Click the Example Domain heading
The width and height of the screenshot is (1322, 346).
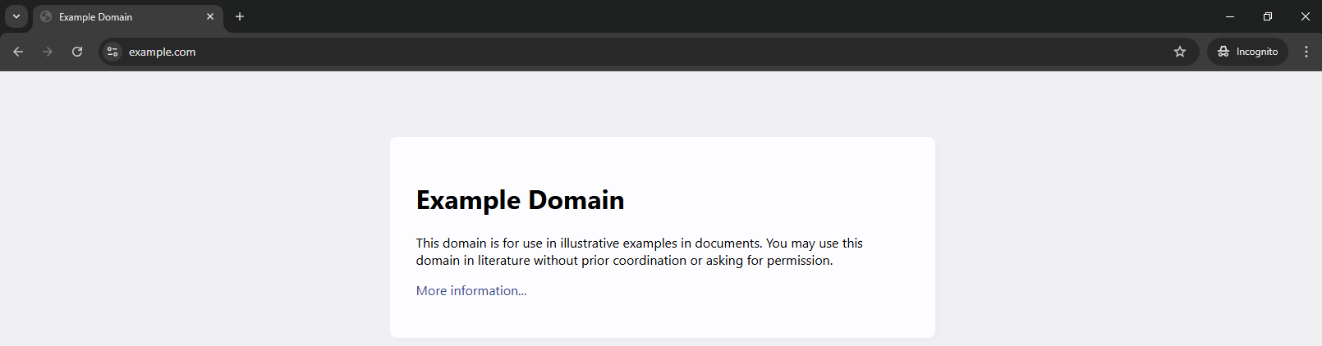520,200
